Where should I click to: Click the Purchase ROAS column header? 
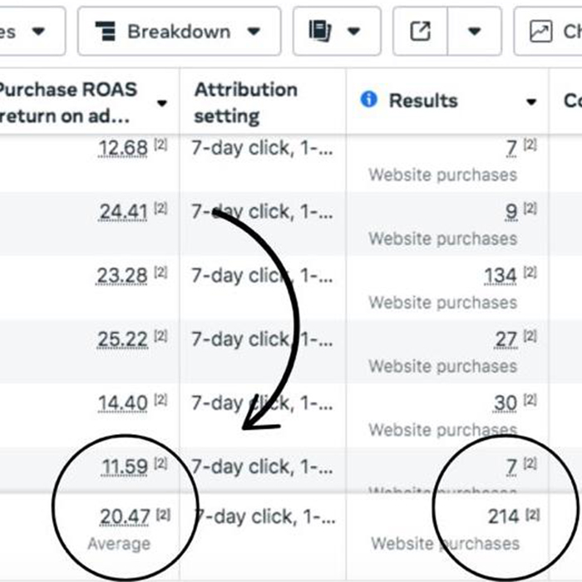pos(68,102)
